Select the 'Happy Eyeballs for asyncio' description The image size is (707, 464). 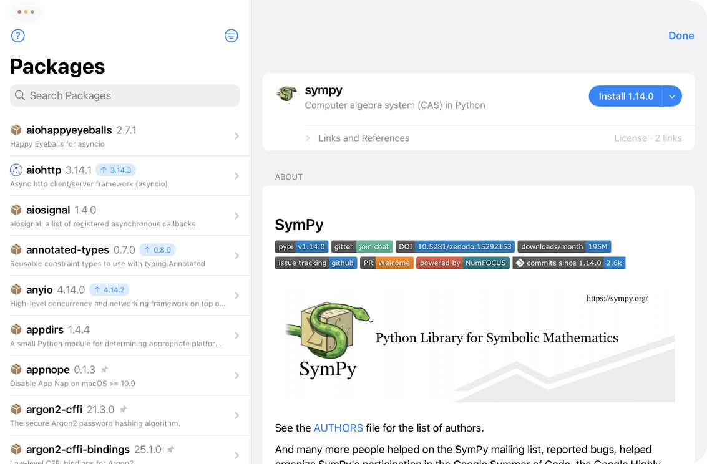[57, 144]
